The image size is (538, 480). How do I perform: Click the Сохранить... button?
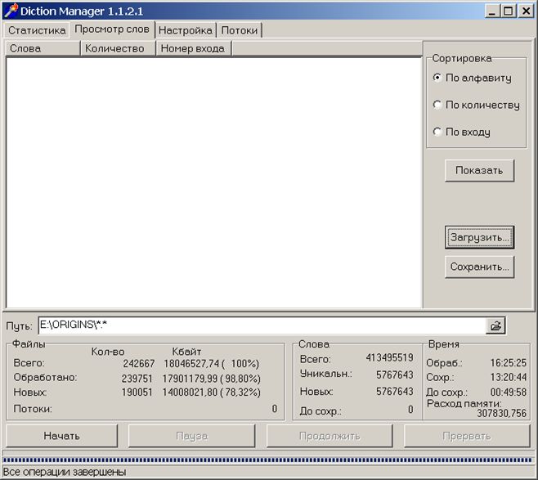pyautogui.click(x=479, y=267)
